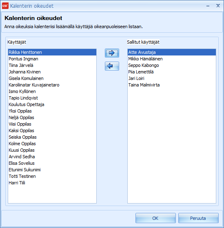Select Arvind Sedha in user list

(52, 157)
